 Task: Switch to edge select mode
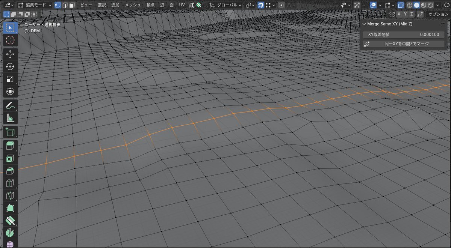65,5
